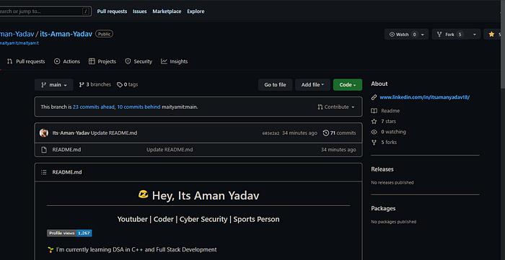Click the commit history clock icon
Image resolution: width=505 pixels, height=260 pixels.
(325, 133)
